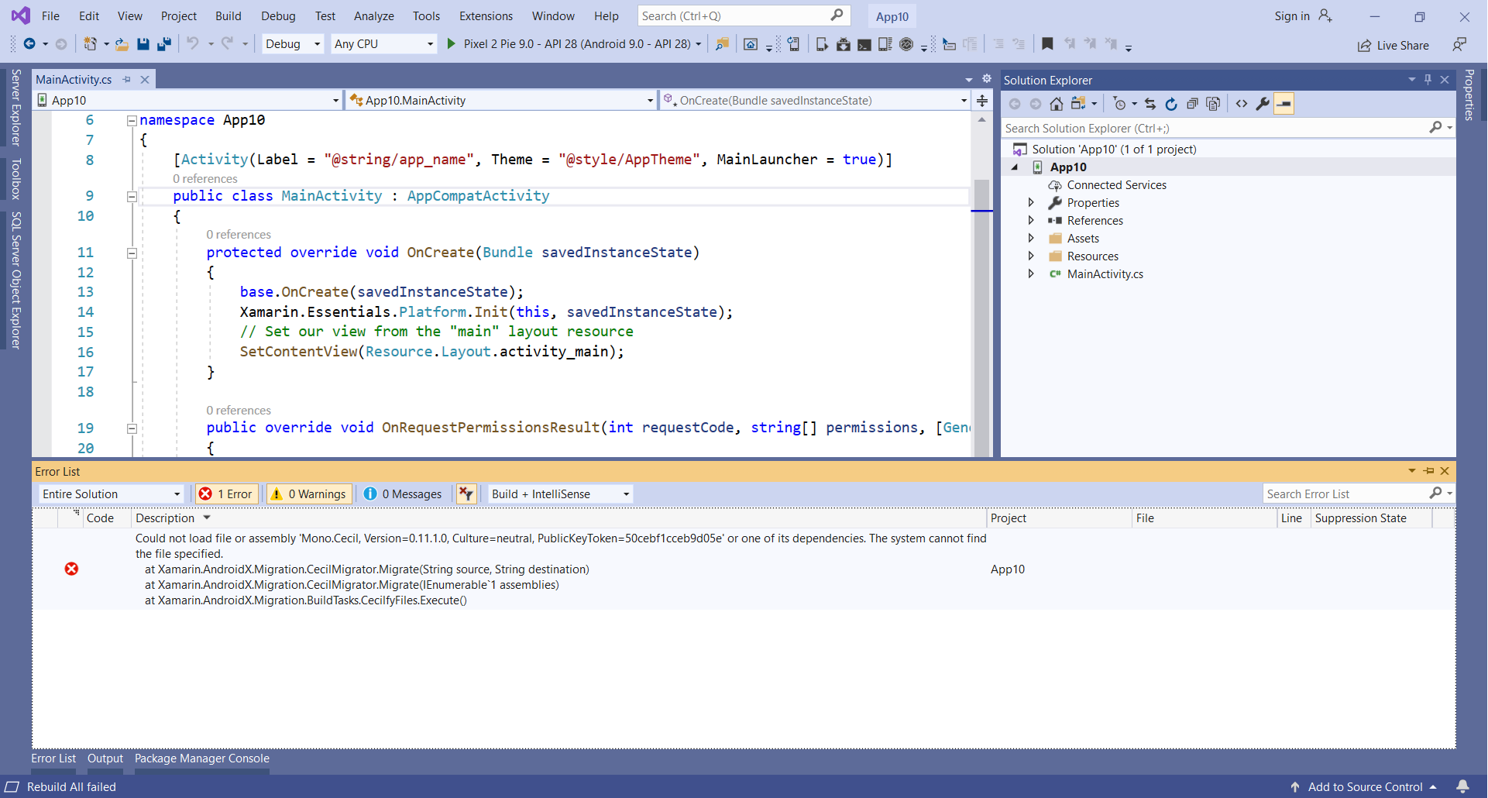Toggle the 0 Warnings filter button
The height and width of the screenshot is (798, 1488).
point(308,494)
